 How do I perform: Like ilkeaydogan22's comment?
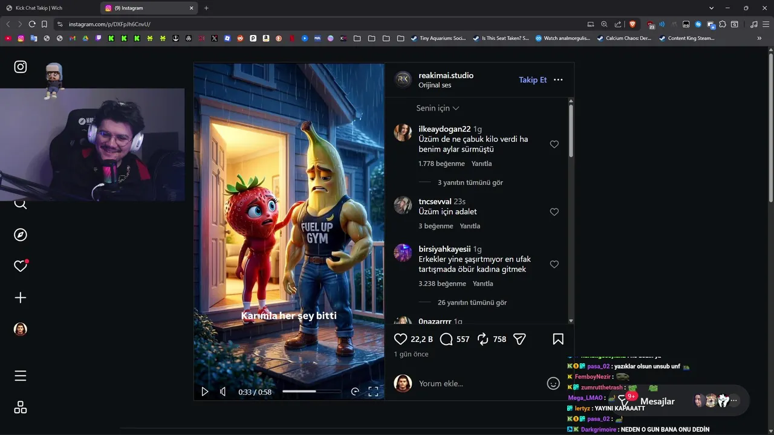[554, 144]
